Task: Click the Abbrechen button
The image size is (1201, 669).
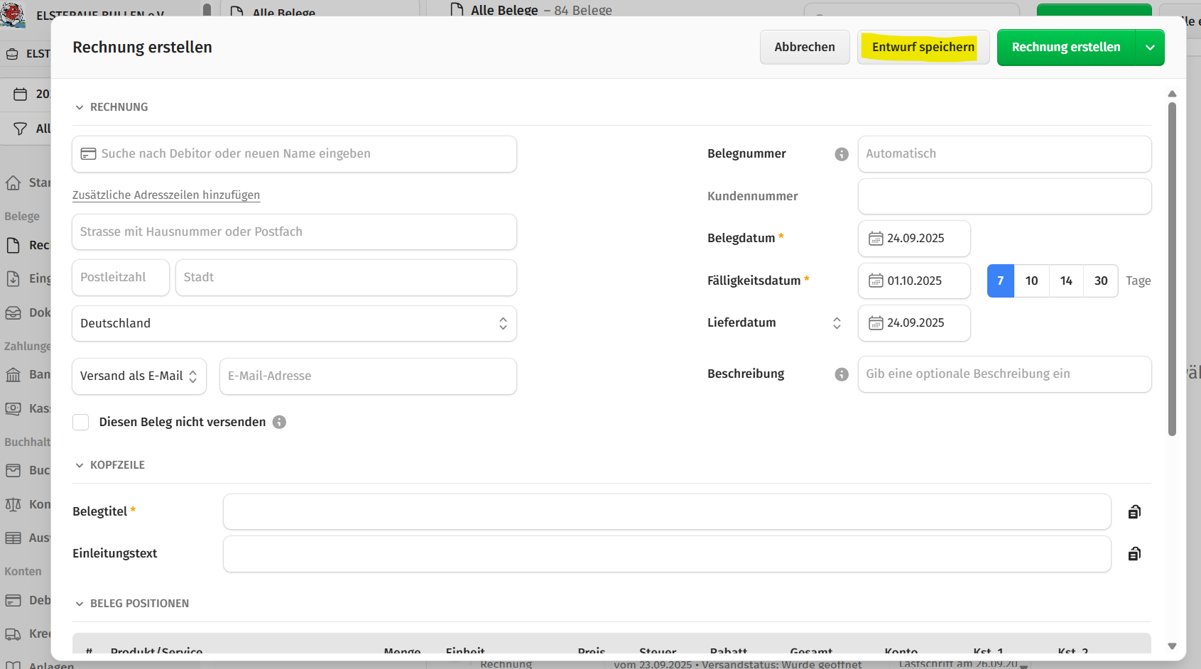Action: [x=805, y=48]
